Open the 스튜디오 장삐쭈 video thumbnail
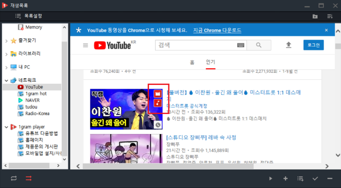The image size is (341, 188). [x=126, y=149]
